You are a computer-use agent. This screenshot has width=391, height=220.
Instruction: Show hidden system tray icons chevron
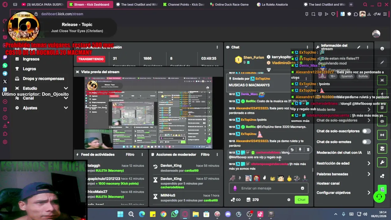coord(336,214)
